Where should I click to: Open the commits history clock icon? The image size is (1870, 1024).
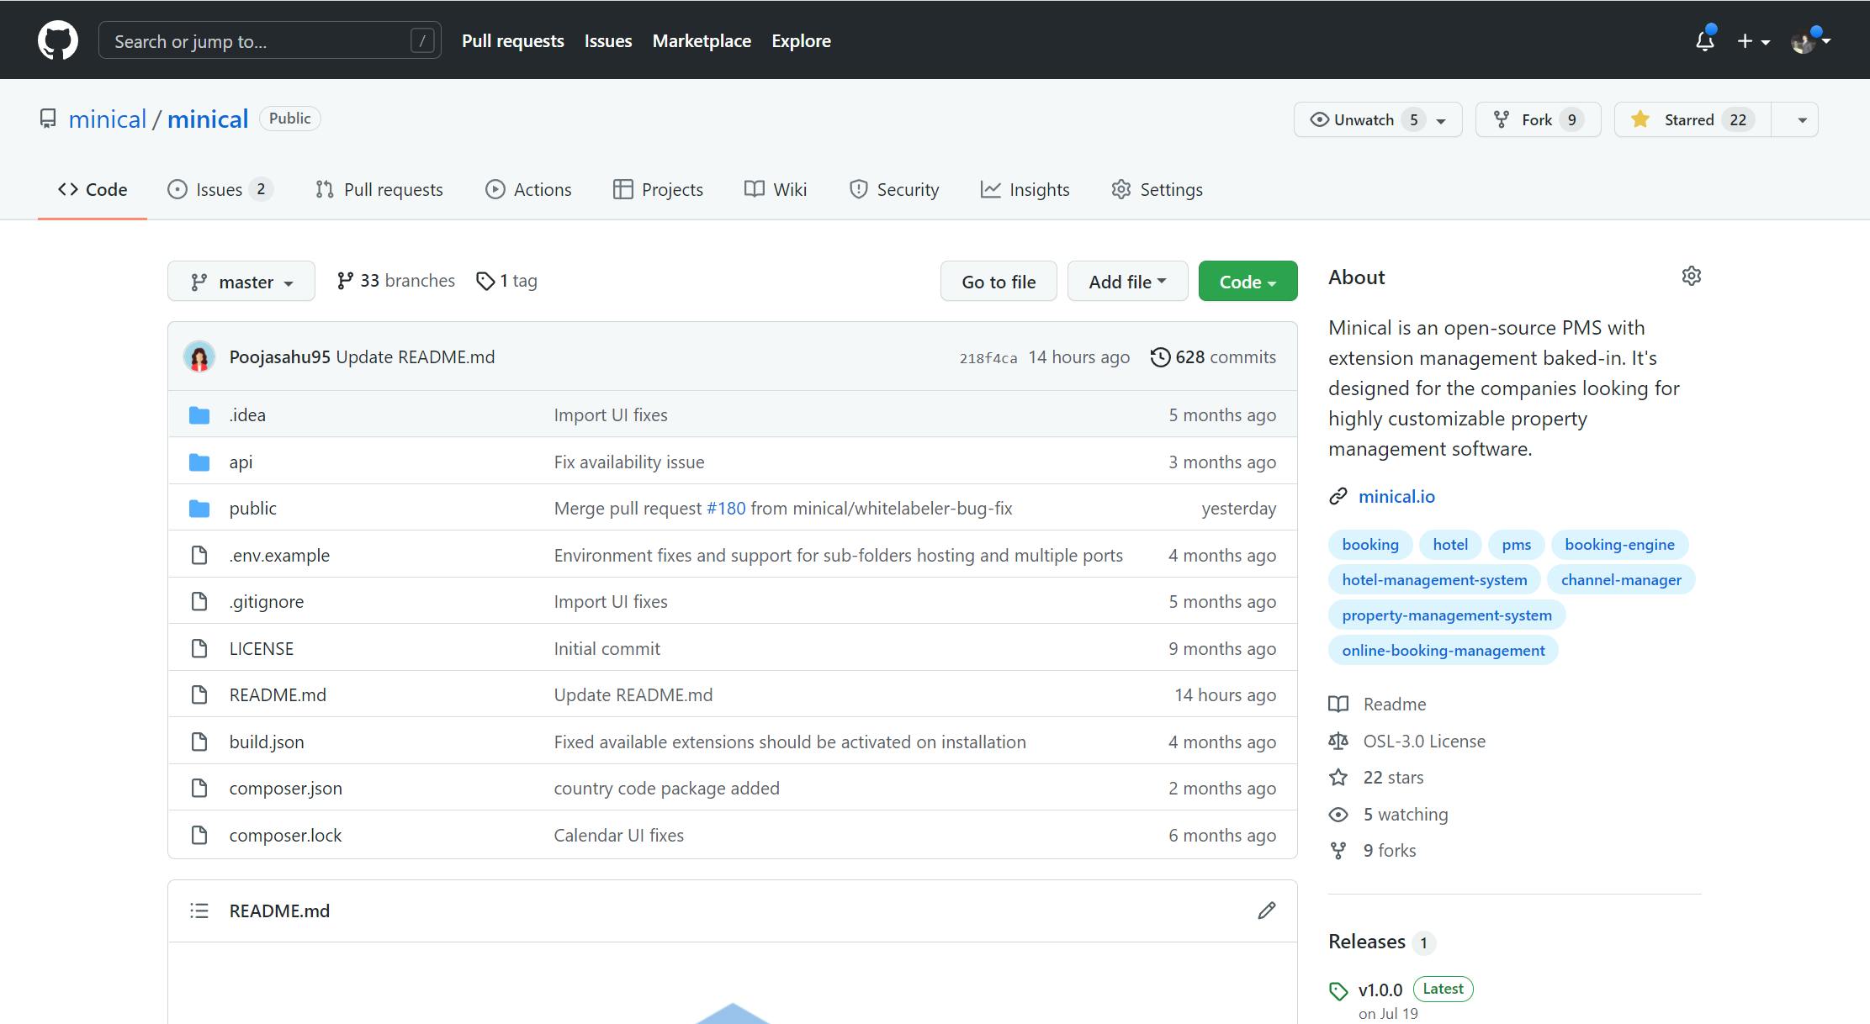point(1160,357)
